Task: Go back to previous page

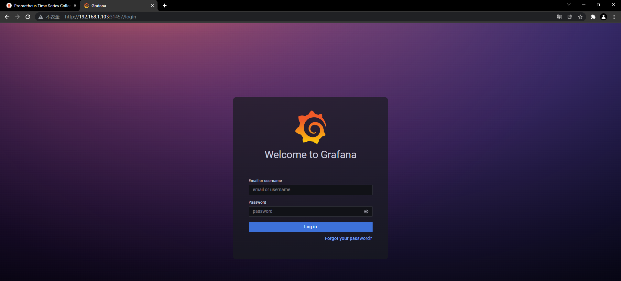Action: coord(7,17)
